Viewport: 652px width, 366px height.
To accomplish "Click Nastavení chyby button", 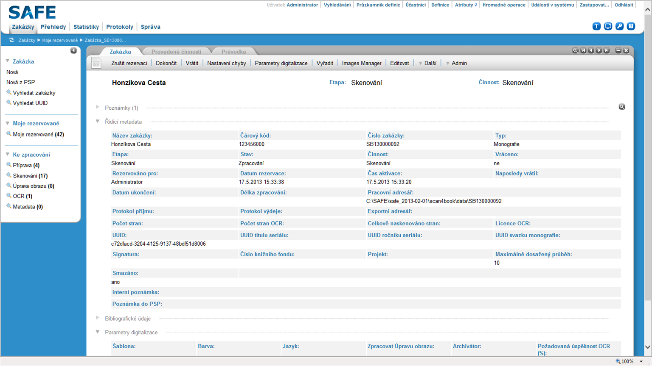I will coord(227,63).
